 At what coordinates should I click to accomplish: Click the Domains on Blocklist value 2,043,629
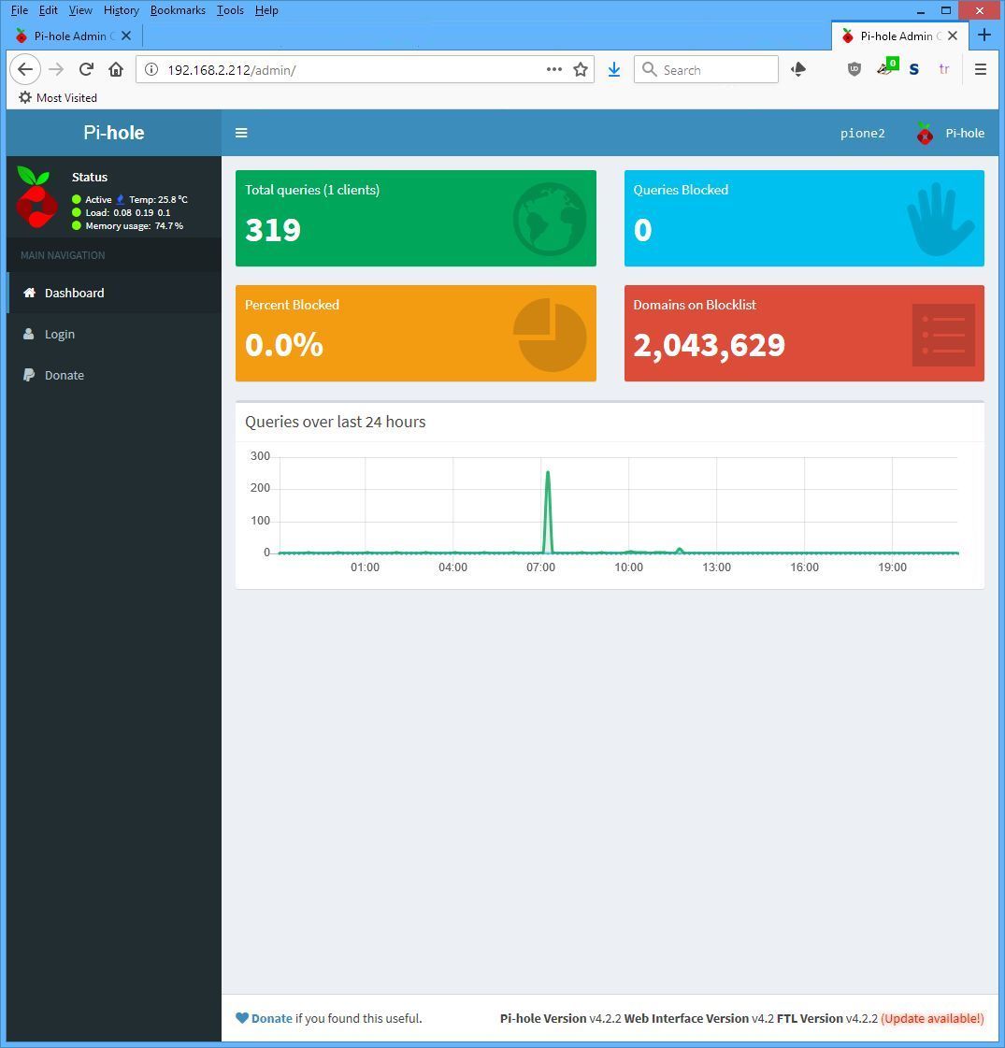[x=709, y=346]
